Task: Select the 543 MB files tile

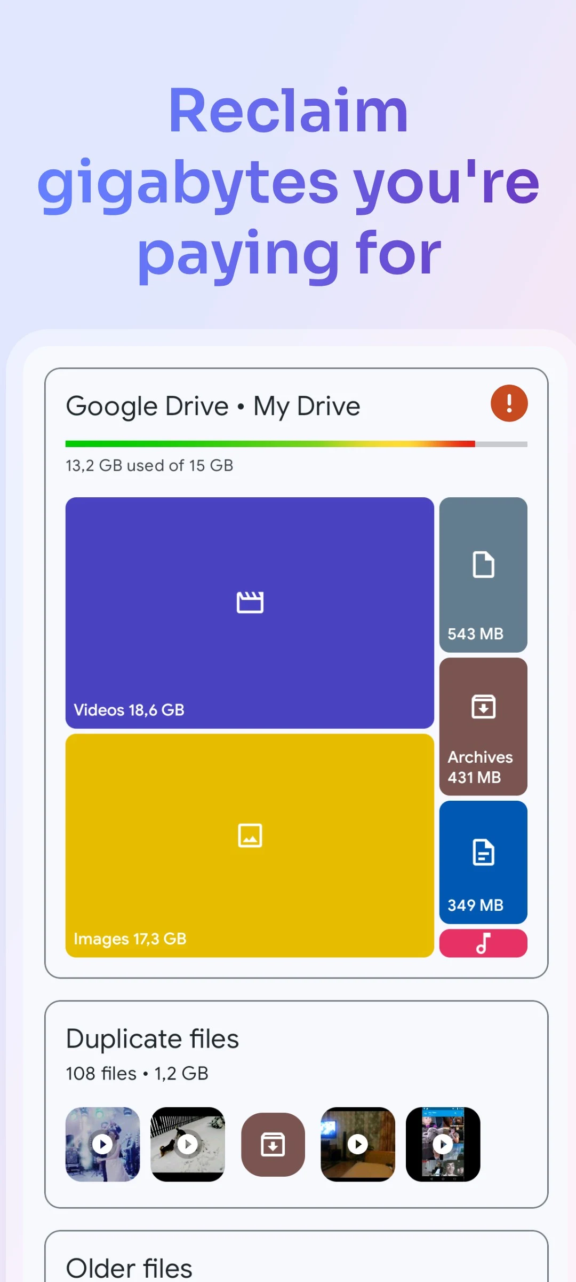Action: (x=483, y=575)
